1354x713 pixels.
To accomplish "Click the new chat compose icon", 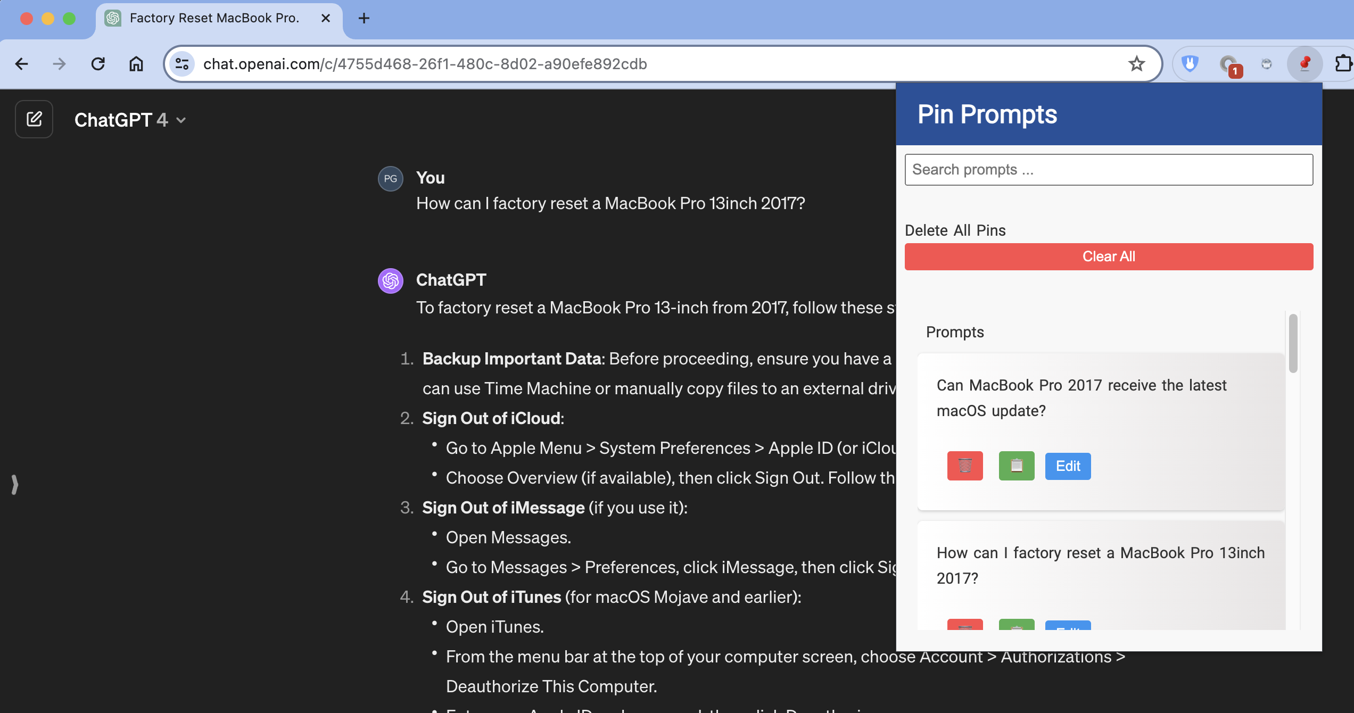I will [34, 119].
